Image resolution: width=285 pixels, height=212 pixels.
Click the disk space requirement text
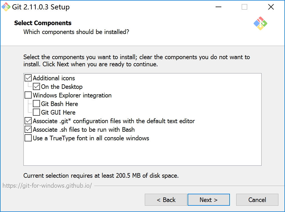coord(101,175)
